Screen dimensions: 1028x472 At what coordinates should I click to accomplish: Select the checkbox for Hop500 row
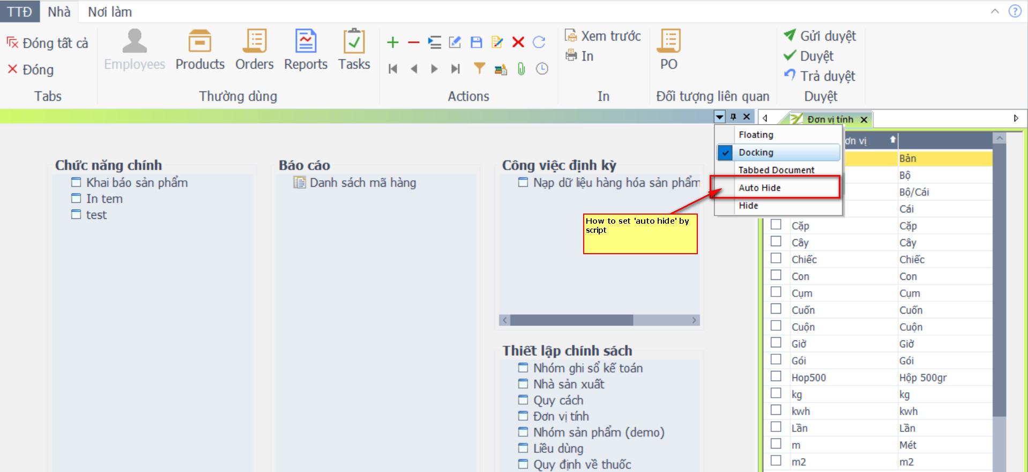coord(776,377)
